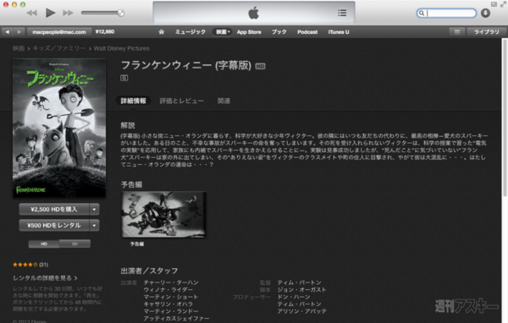Return to ライブラリ view
508x323 pixels.
[x=486, y=32]
